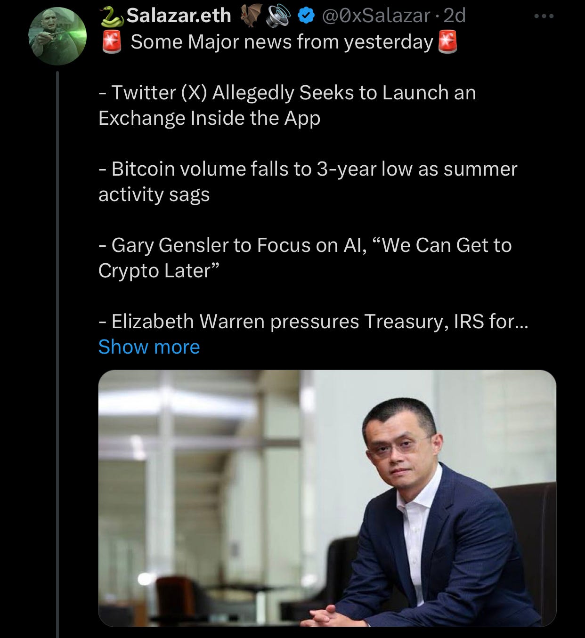Image resolution: width=585 pixels, height=638 pixels.
Task: Click the Elizabeth Warren Treasury headline
Action: coord(314,322)
